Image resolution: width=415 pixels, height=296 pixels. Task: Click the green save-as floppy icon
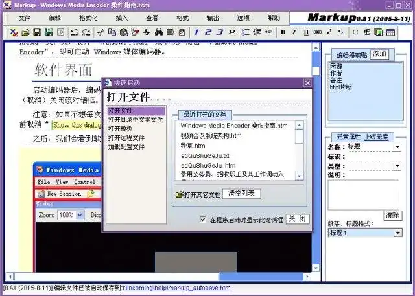tap(49, 32)
